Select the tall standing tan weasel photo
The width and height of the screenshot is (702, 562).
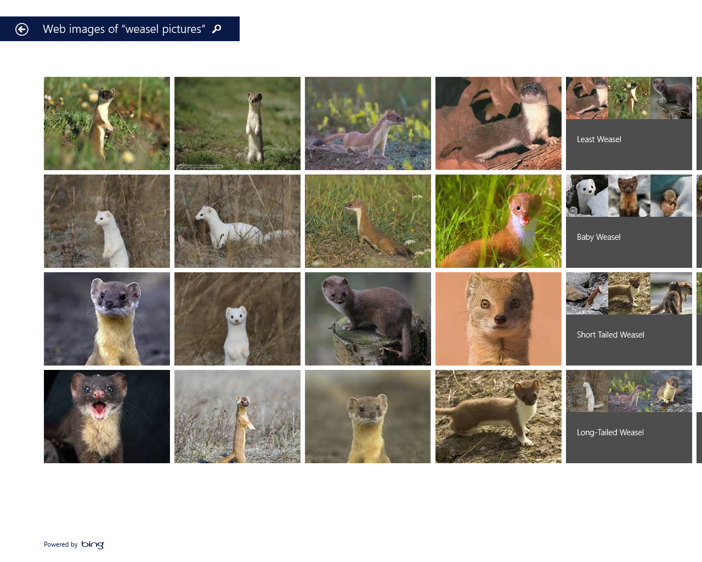tap(237, 417)
